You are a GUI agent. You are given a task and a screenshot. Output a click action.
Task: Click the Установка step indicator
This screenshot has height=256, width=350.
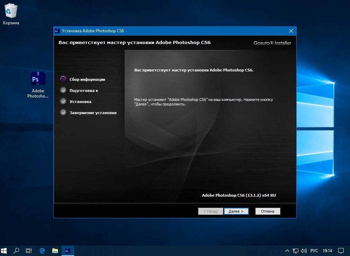pyautogui.click(x=63, y=101)
